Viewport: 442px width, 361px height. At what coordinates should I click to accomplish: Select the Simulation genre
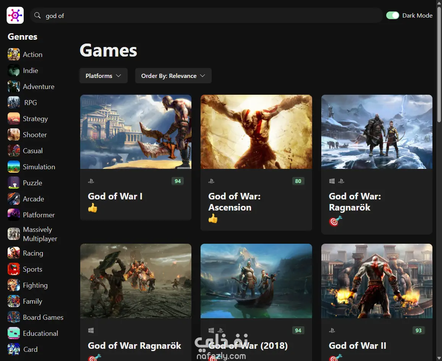click(x=39, y=167)
